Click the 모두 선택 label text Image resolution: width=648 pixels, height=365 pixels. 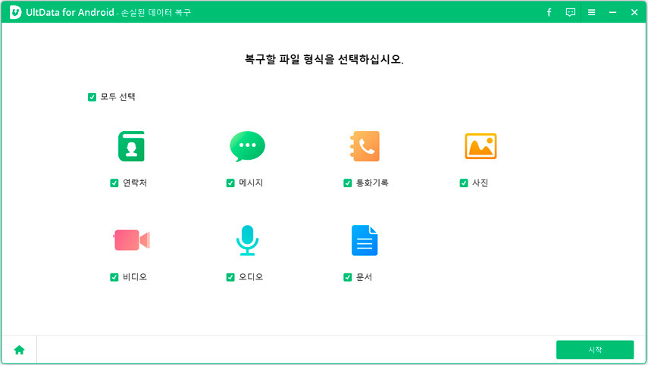click(x=117, y=97)
